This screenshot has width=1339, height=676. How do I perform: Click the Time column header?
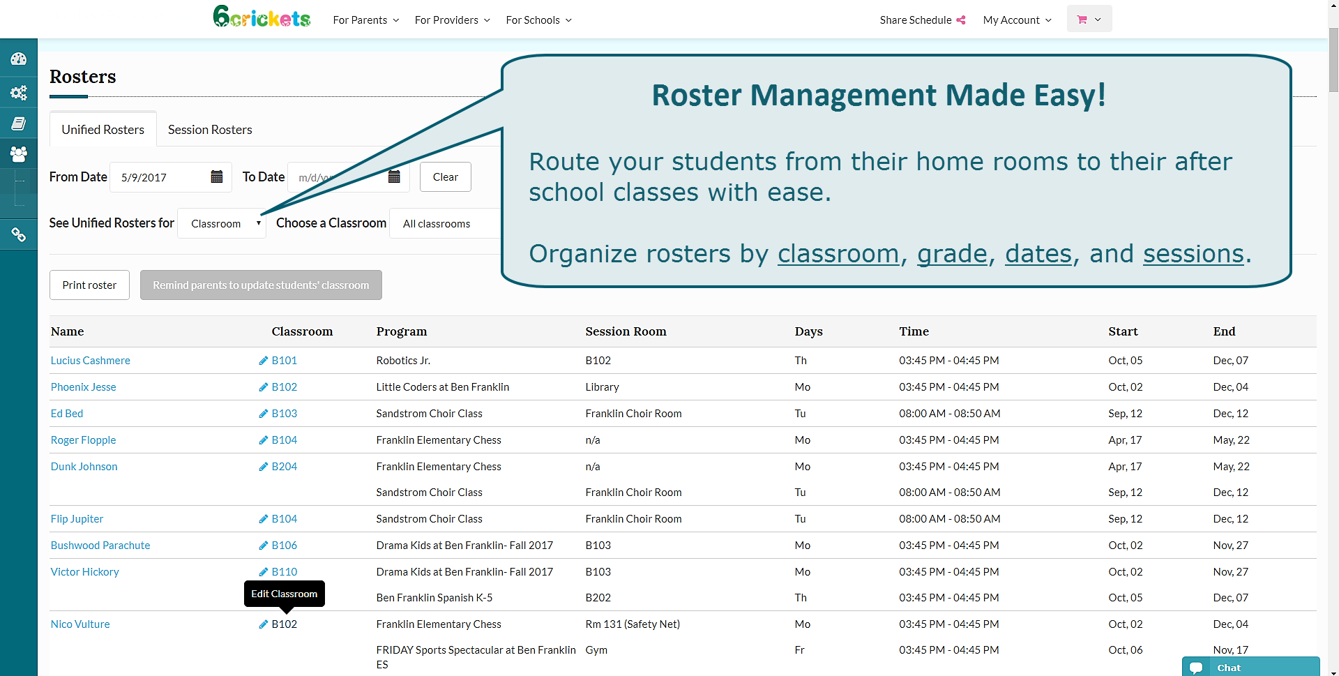coord(914,331)
